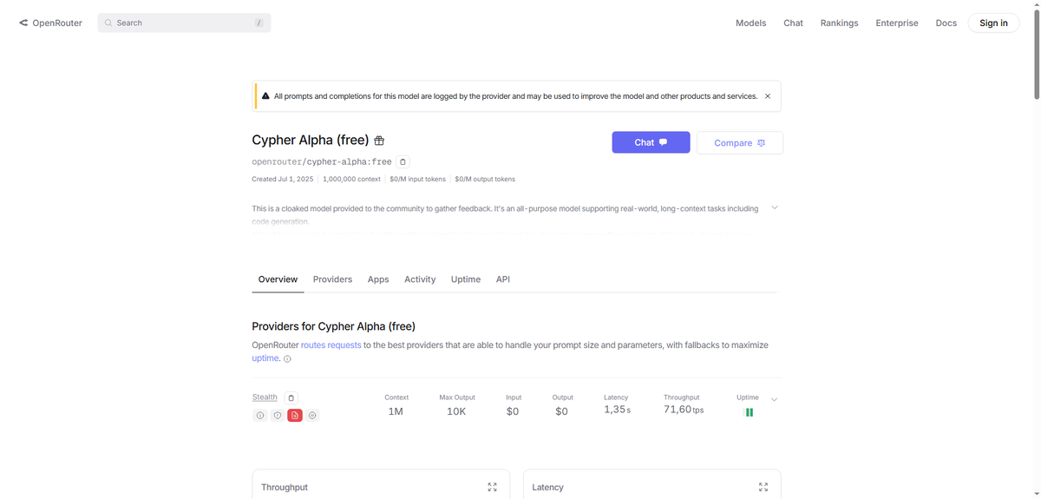Click the info circle icon under Stealth
Screen dimensions: 1041x499
259,416
